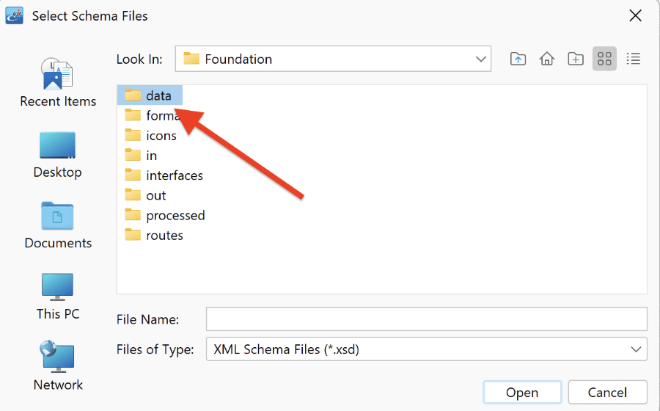Select the processed folder
The width and height of the screenshot is (660, 411).
165,215
